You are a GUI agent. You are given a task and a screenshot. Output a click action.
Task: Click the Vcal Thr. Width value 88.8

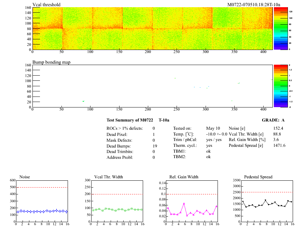click(x=277, y=134)
